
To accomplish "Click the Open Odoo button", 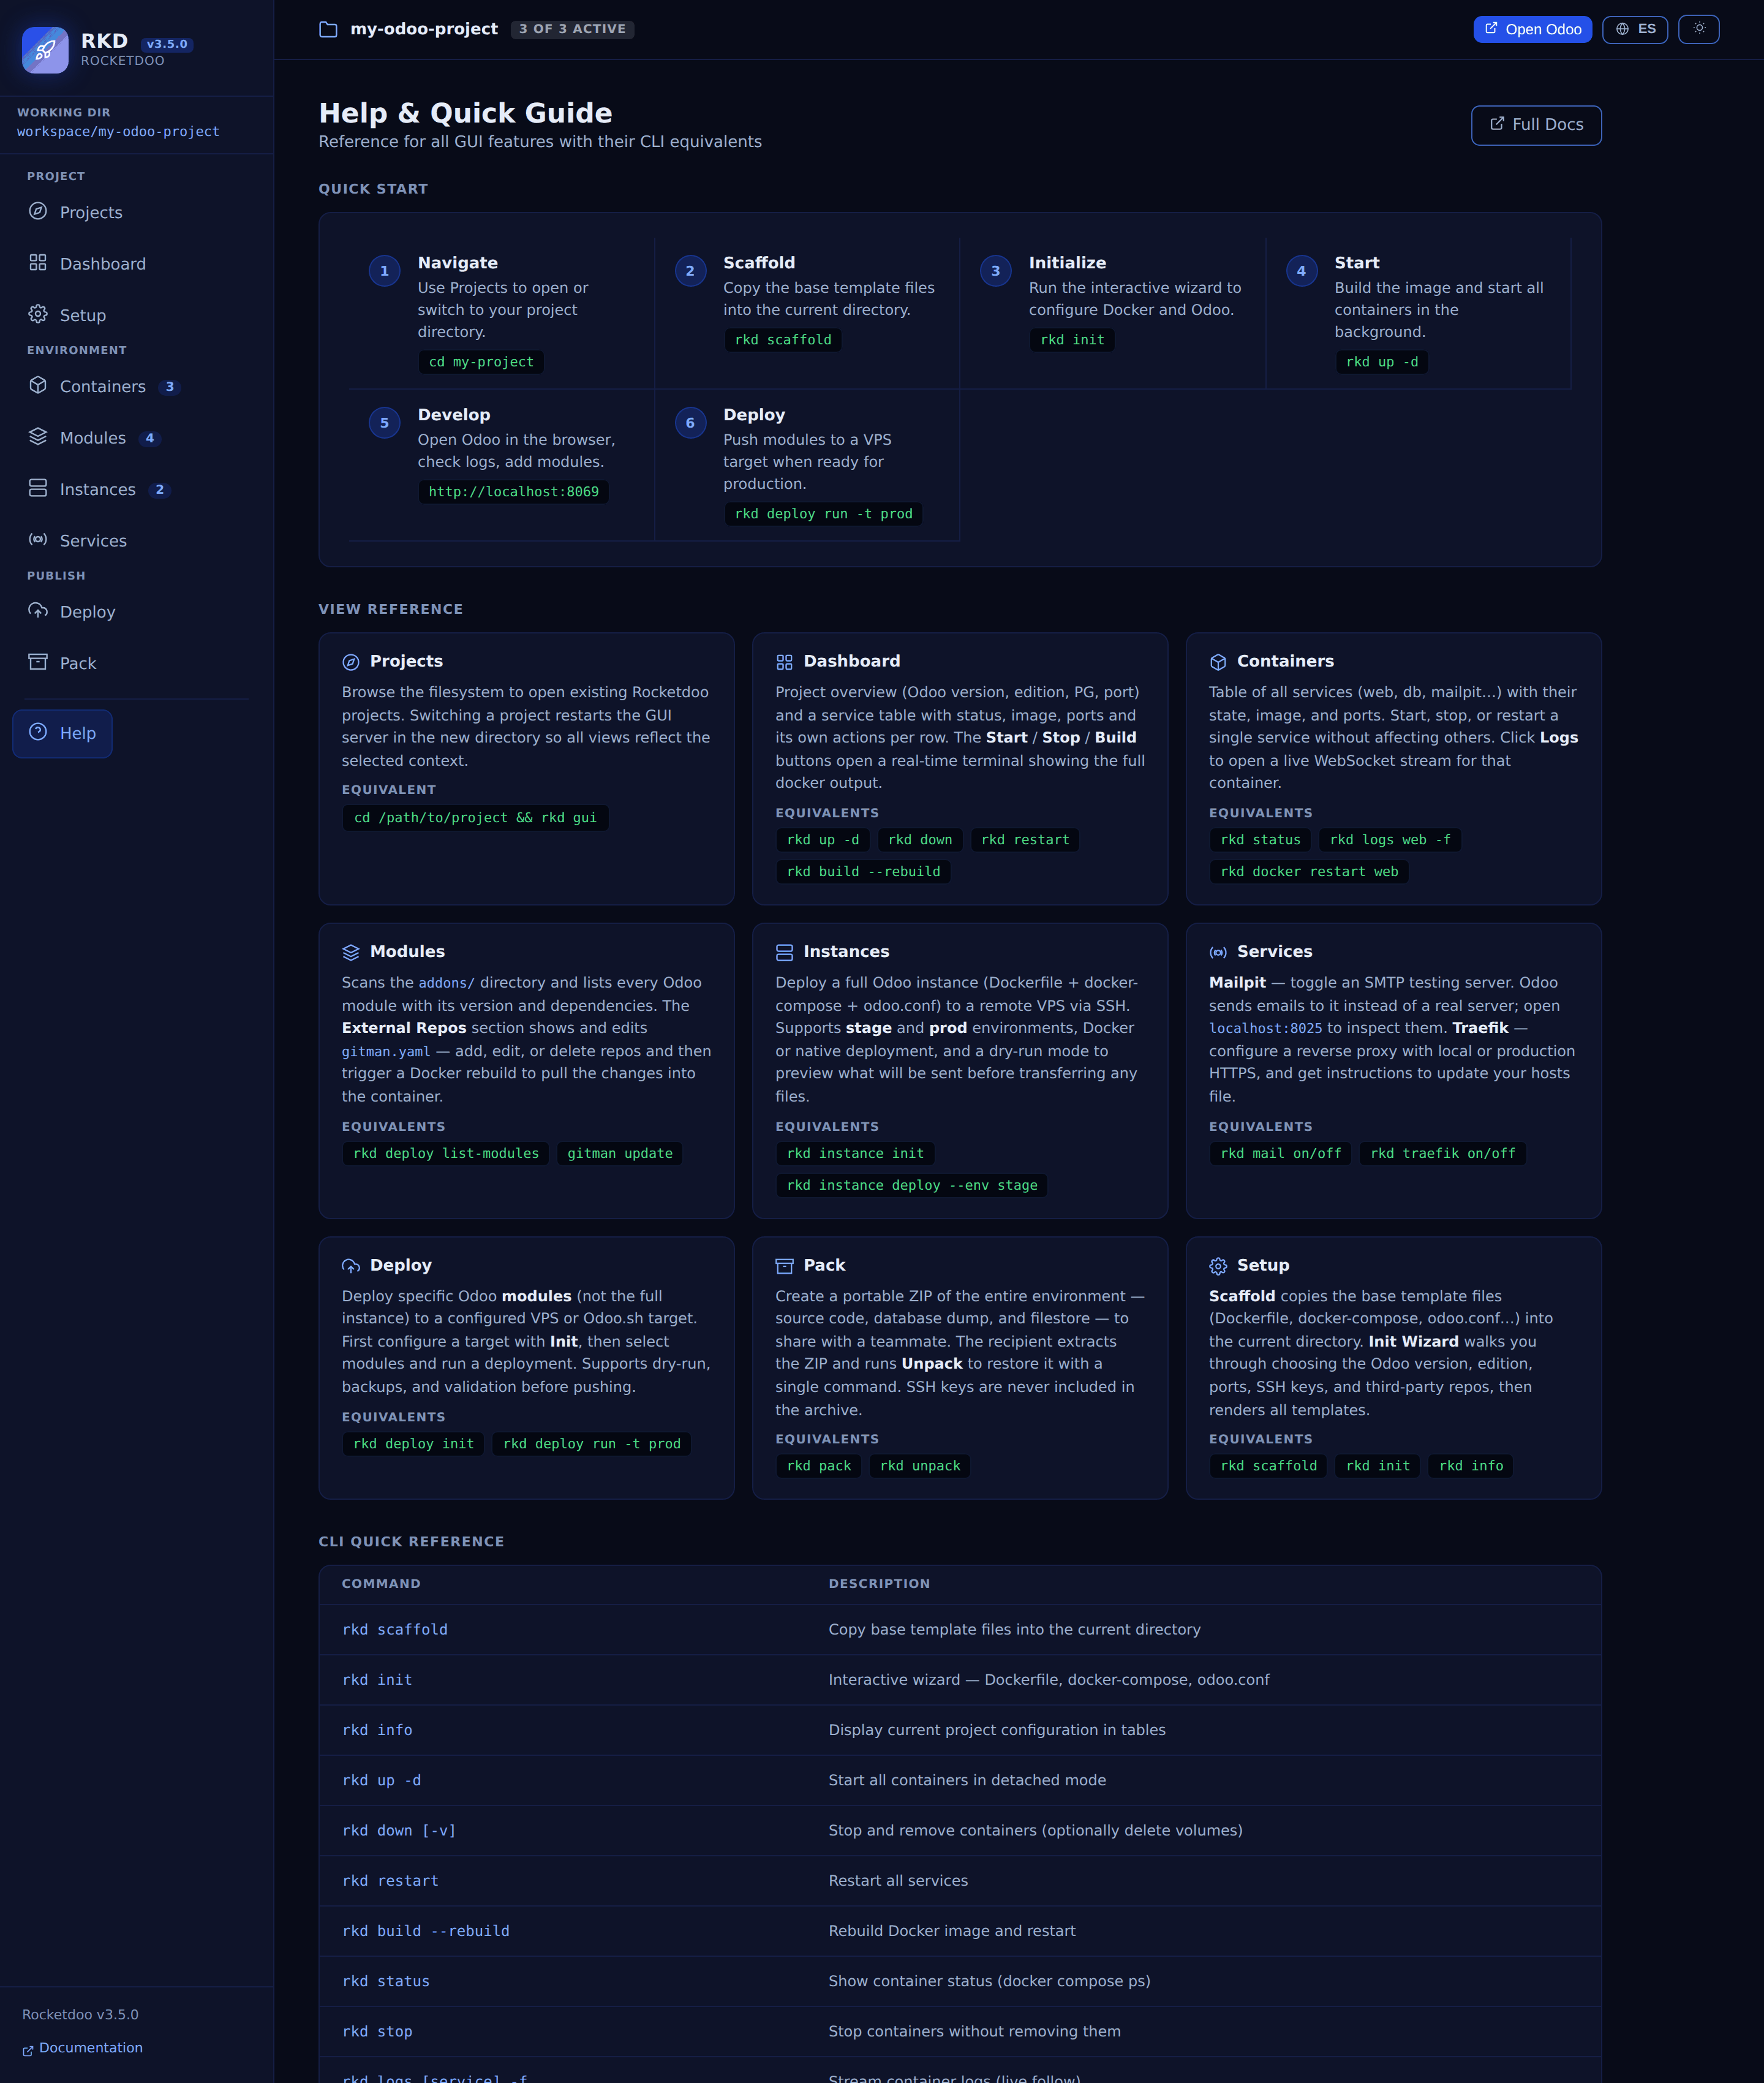I will tap(1532, 29).
